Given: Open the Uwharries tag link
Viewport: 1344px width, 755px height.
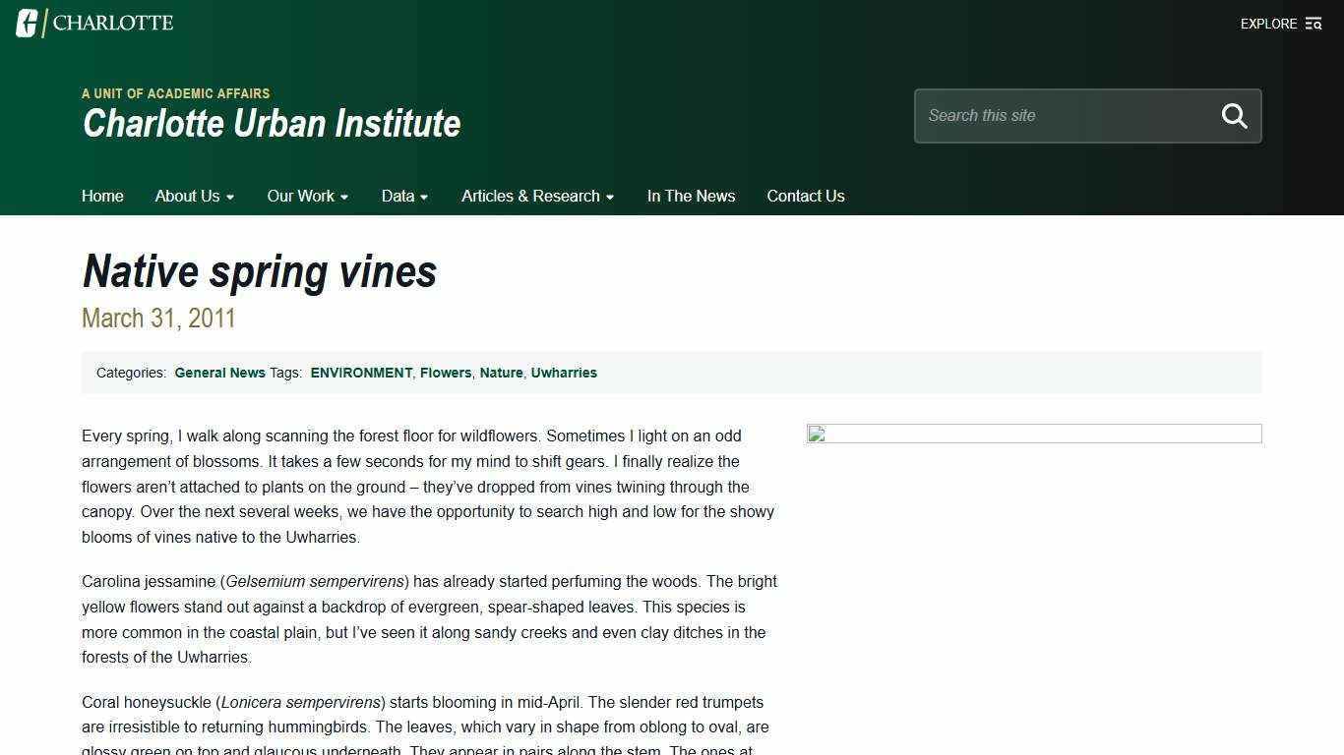Looking at the screenshot, I should (x=564, y=373).
